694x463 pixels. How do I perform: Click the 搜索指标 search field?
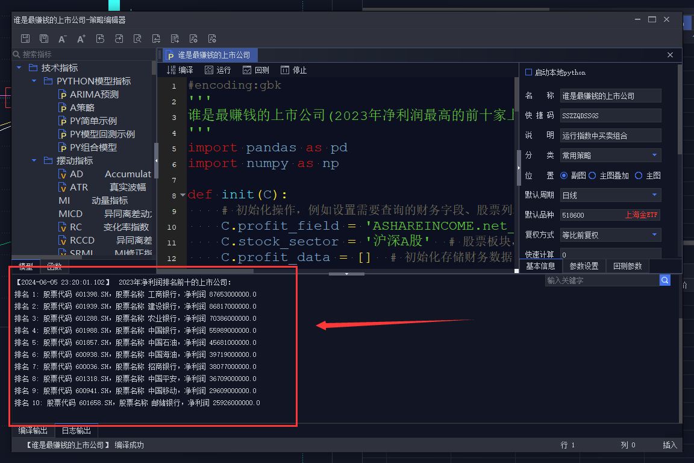pos(83,54)
